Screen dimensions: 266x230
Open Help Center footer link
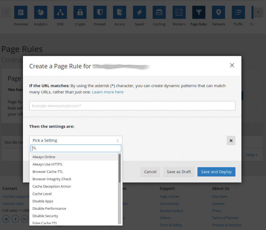pos(169,196)
